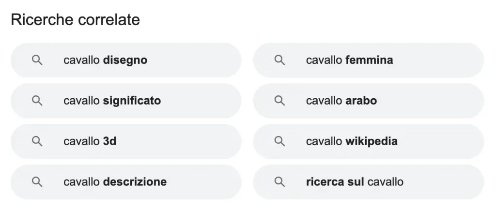
Task: Click the search icon next to cavallo wikipedia
Action: pos(279,141)
